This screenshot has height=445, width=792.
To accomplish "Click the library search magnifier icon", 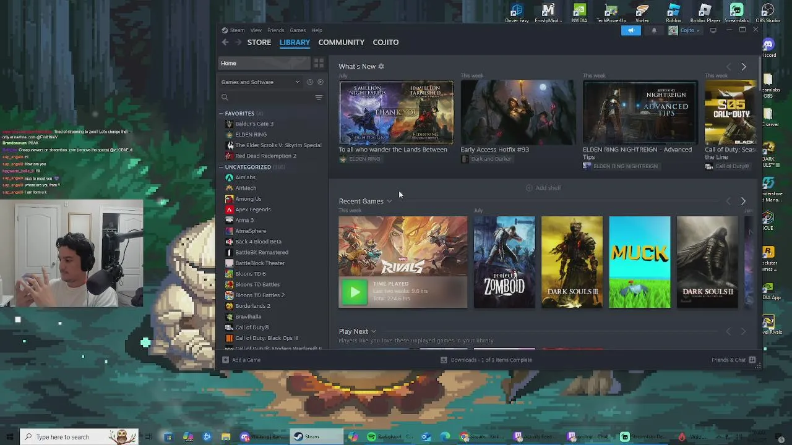I will [225, 98].
